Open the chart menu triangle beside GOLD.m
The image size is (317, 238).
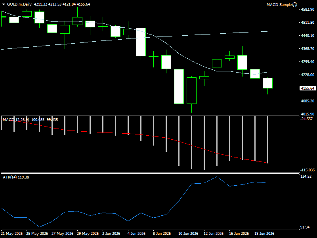pos(4,4)
